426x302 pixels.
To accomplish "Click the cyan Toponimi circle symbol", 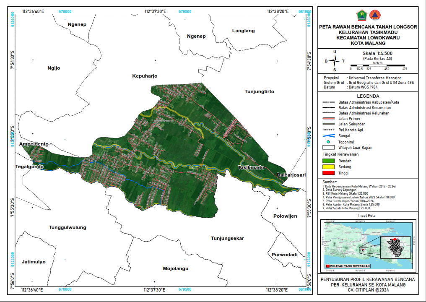I will click(x=328, y=142).
